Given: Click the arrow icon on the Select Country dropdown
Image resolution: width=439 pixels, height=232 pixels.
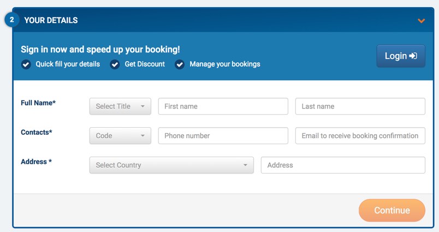Looking at the screenshot, I should (245, 165).
